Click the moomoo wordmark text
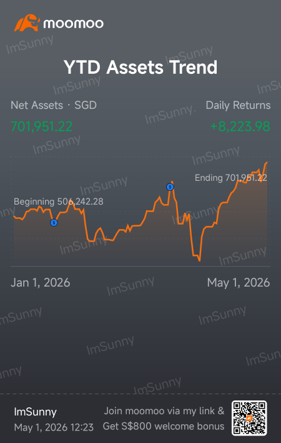 click(73, 23)
